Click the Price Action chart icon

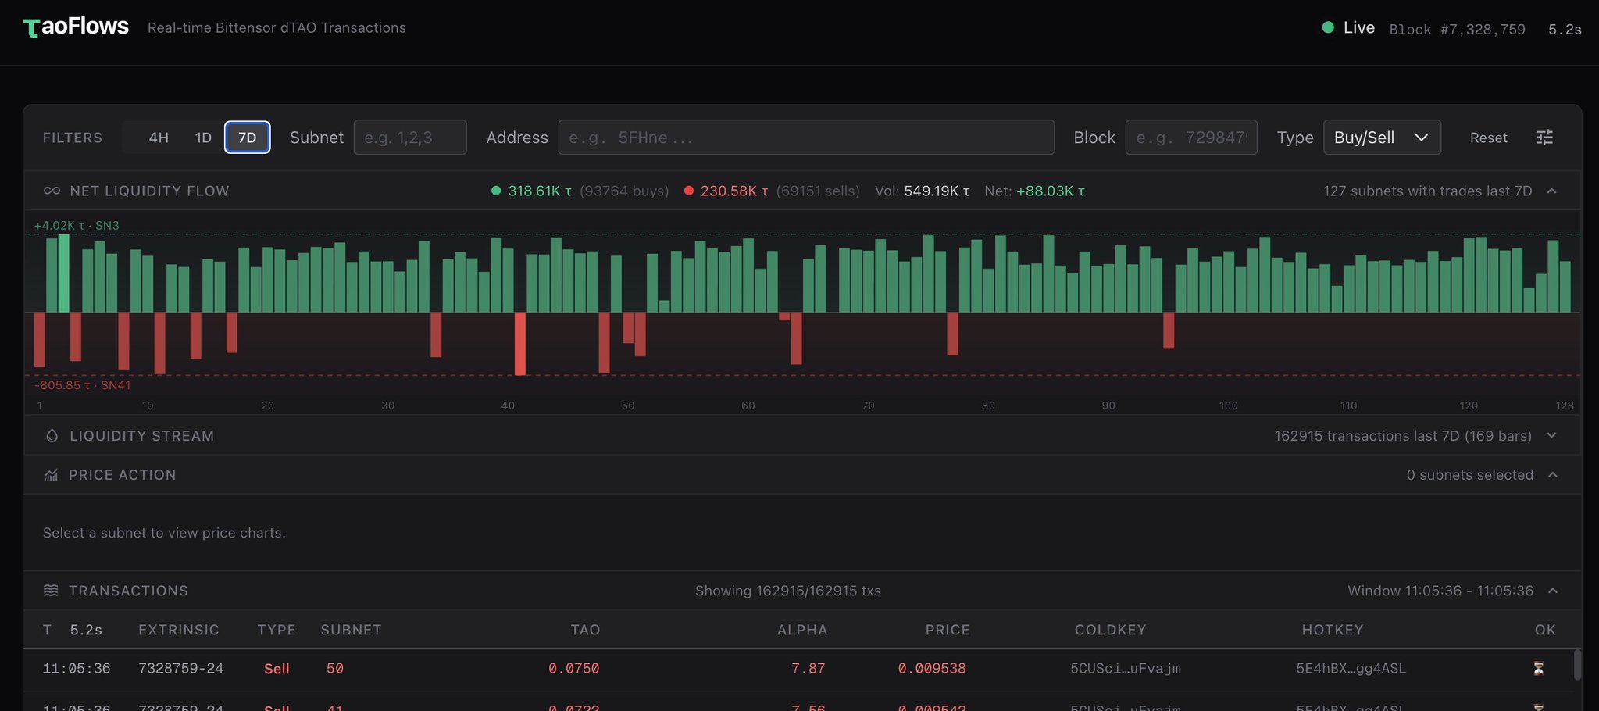click(51, 475)
